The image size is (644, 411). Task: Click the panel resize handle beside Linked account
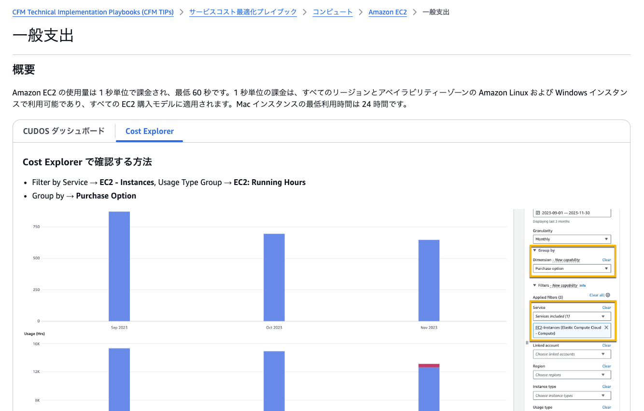(527, 343)
